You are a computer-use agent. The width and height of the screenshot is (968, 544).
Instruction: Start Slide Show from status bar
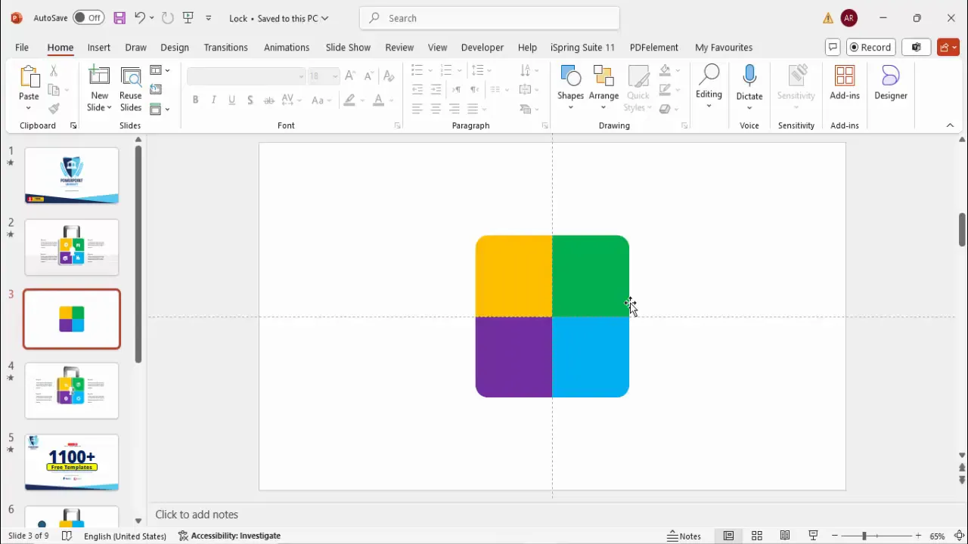(814, 536)
